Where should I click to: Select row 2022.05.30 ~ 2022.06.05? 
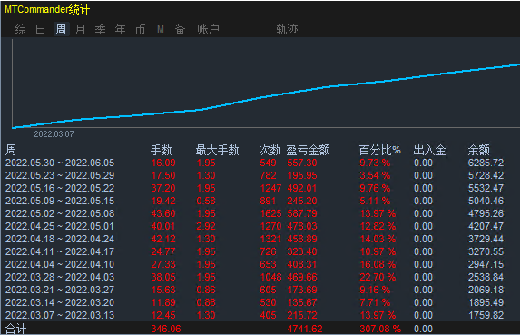click(x=255, y=163)
